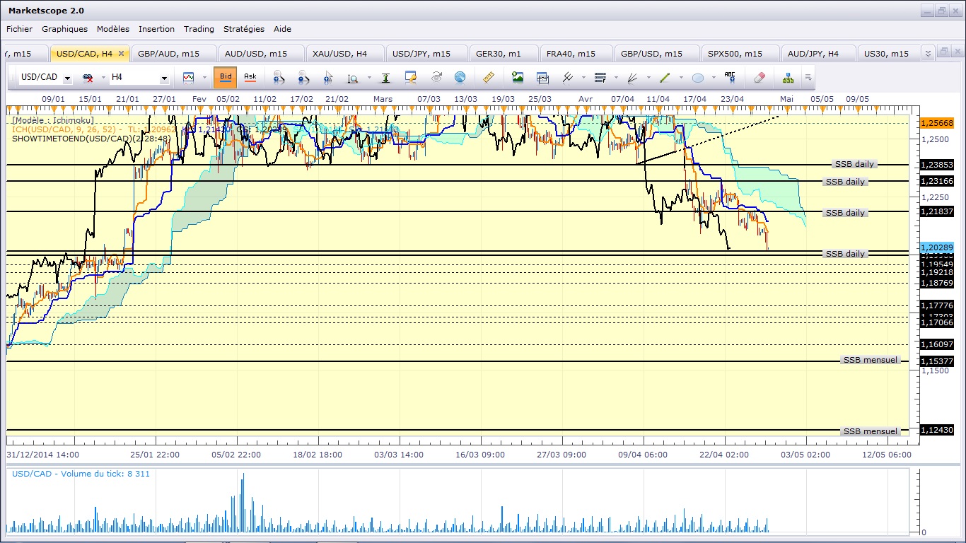
Task: Close the USD/CAD, H4 tab
Action: point(121,53)
